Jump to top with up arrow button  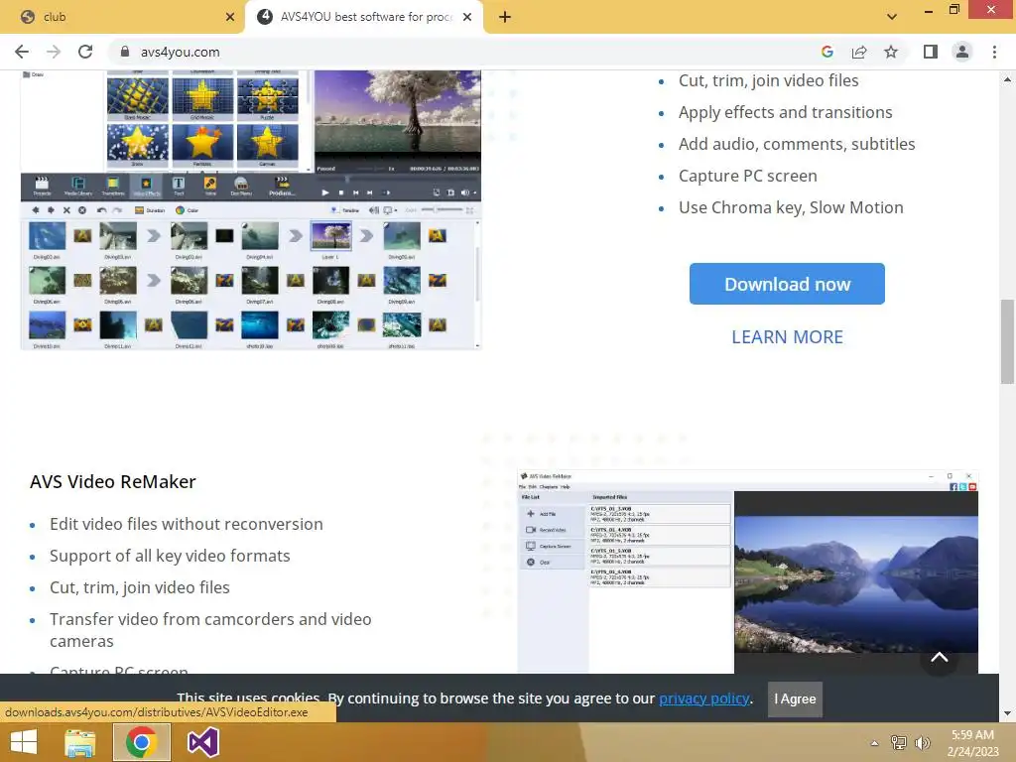[939, 657]
